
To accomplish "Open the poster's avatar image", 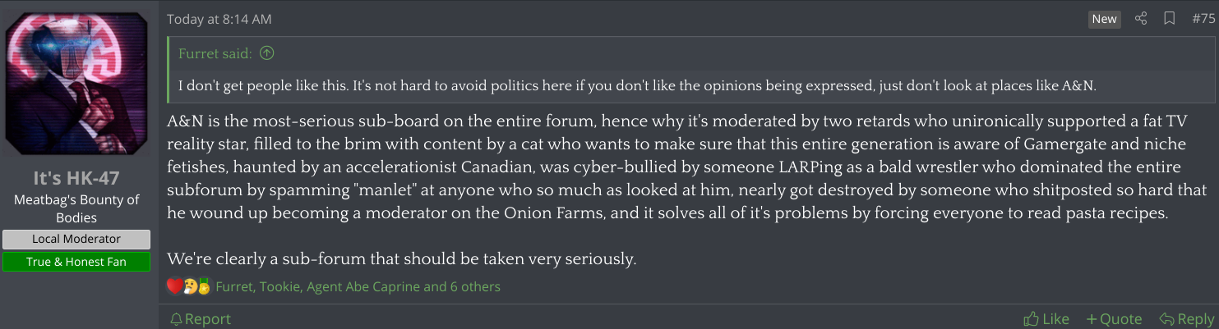I will [x=76, y=84].
